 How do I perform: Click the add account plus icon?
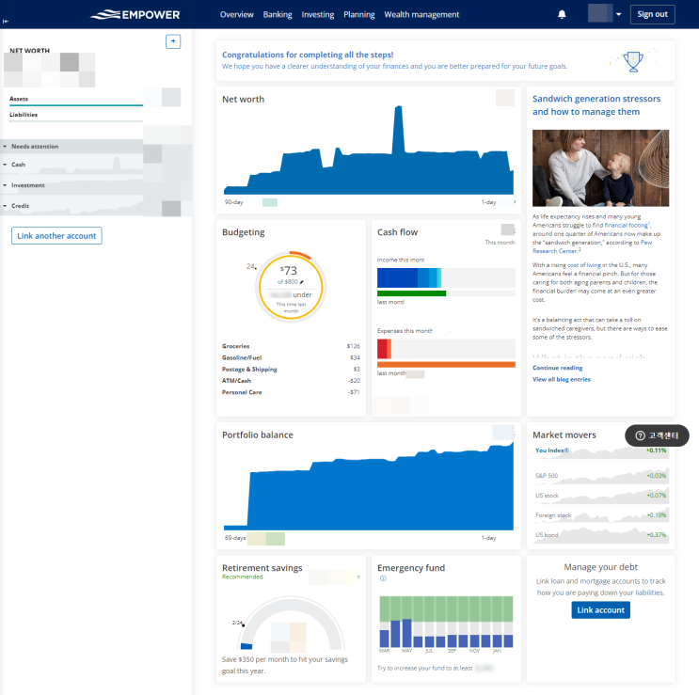(173, 41)
